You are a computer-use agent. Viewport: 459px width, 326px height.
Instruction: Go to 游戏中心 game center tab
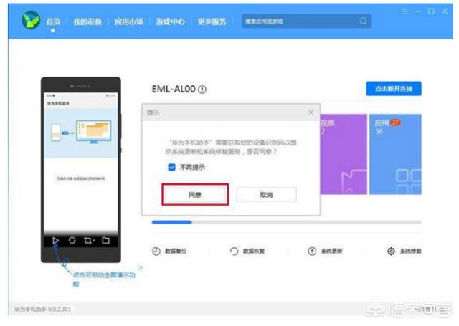click(171, 21)
